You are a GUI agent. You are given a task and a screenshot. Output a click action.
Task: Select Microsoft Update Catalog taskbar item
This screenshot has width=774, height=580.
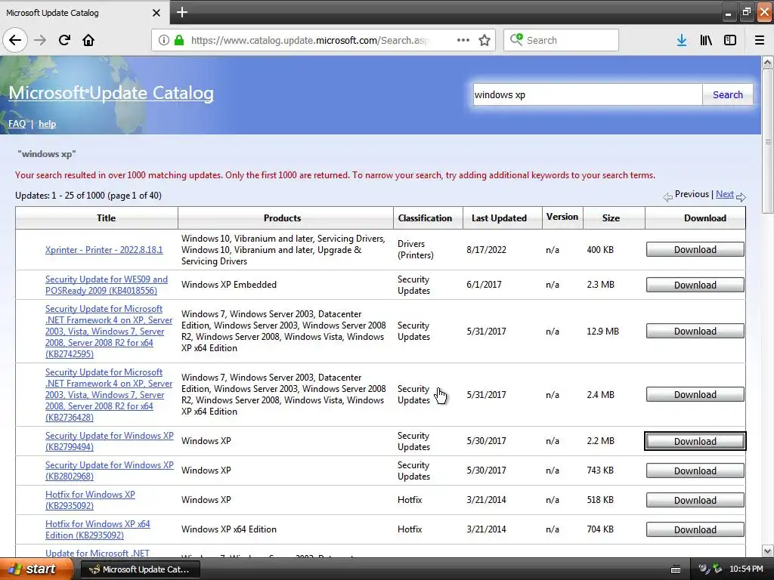pos(140,569)
